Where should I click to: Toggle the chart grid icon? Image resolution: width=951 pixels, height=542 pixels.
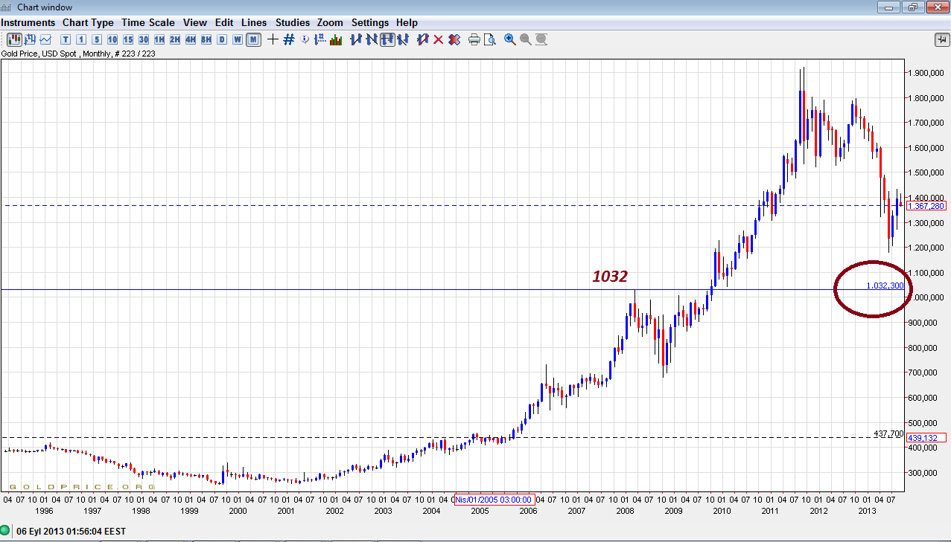click(289, 39)
